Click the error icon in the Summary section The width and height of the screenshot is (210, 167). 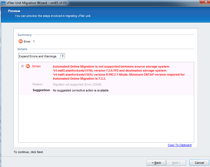coord(20,41)
